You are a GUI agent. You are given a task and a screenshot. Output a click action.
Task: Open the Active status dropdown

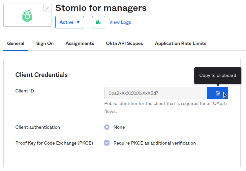click(70, 22)
